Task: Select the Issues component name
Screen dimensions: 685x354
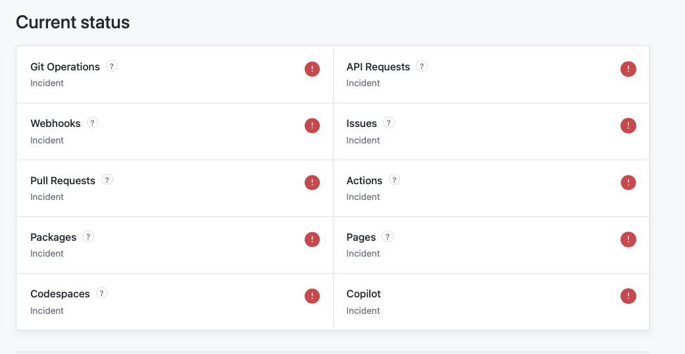Action: click(362, 124)
